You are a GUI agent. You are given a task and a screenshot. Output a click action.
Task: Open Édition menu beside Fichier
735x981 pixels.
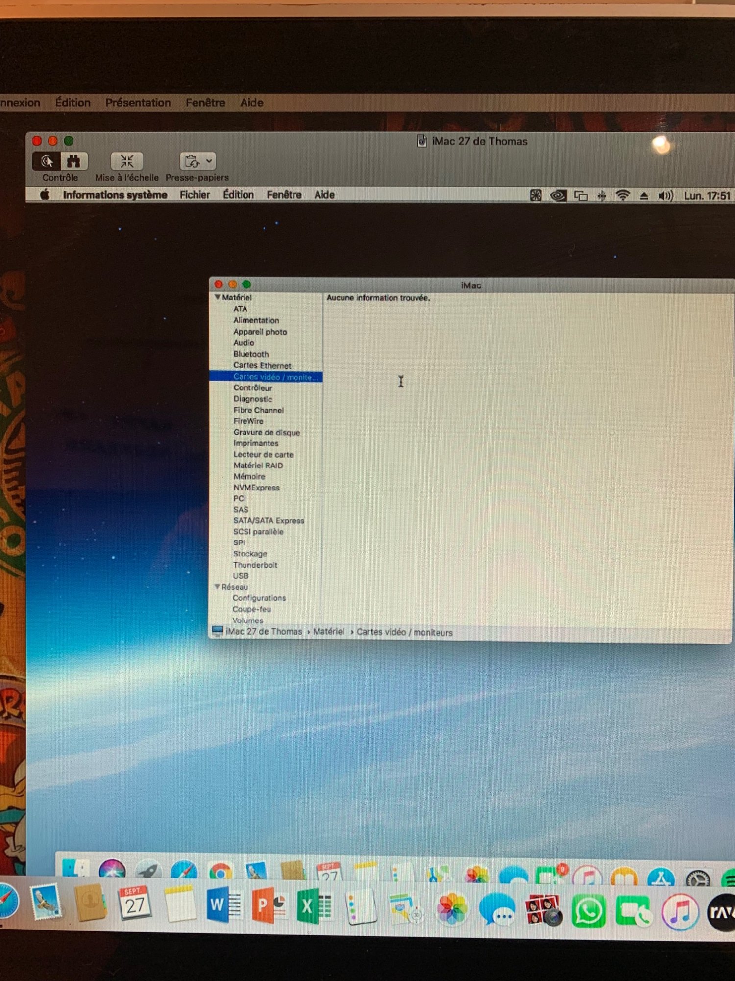tap(239, 195)
